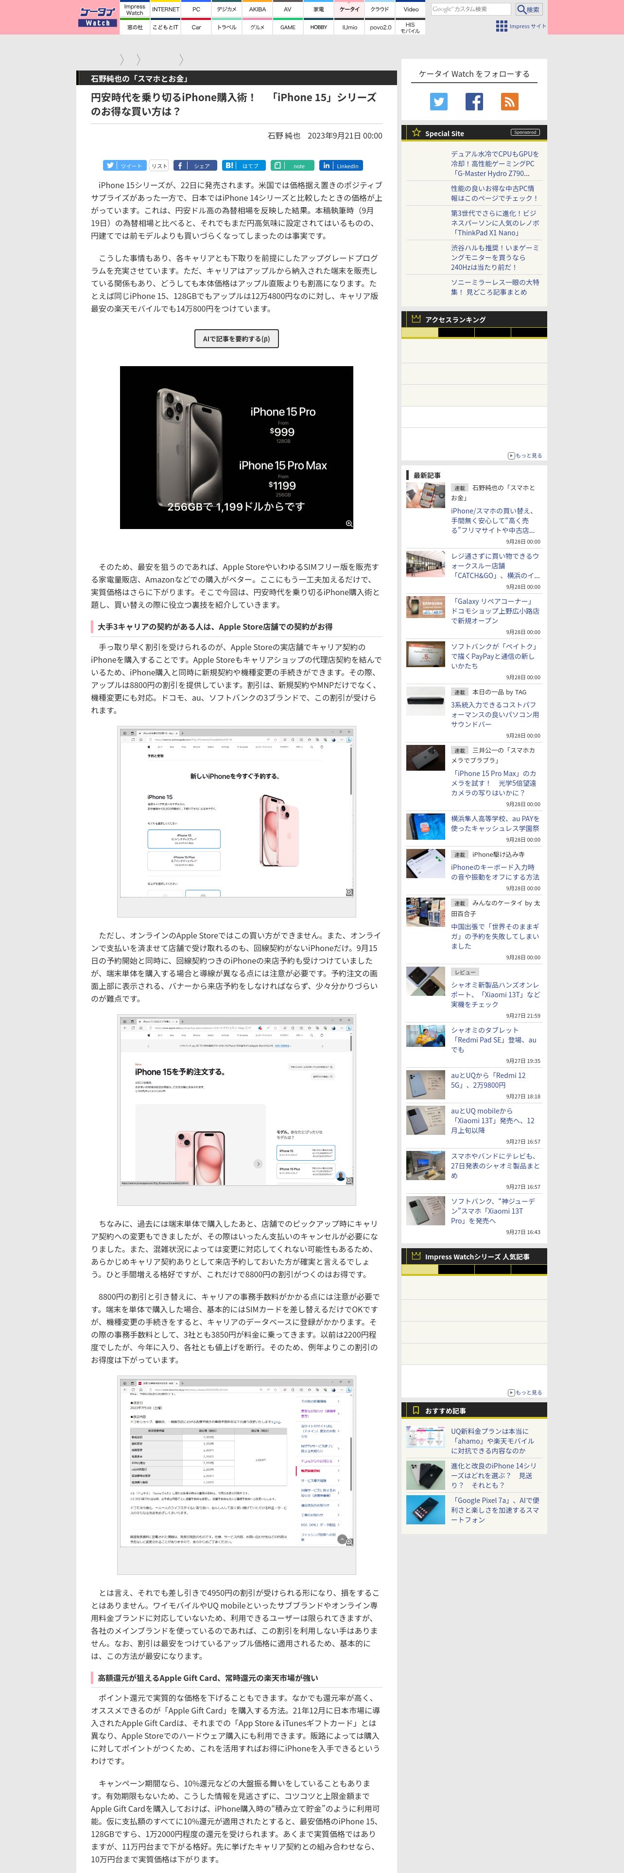Open Google Pixel 7a recommended article thumbnail
Image resolution: width=624 pixels, height=1873 pixels.
pyautogui.click(x=426, y=1509)
